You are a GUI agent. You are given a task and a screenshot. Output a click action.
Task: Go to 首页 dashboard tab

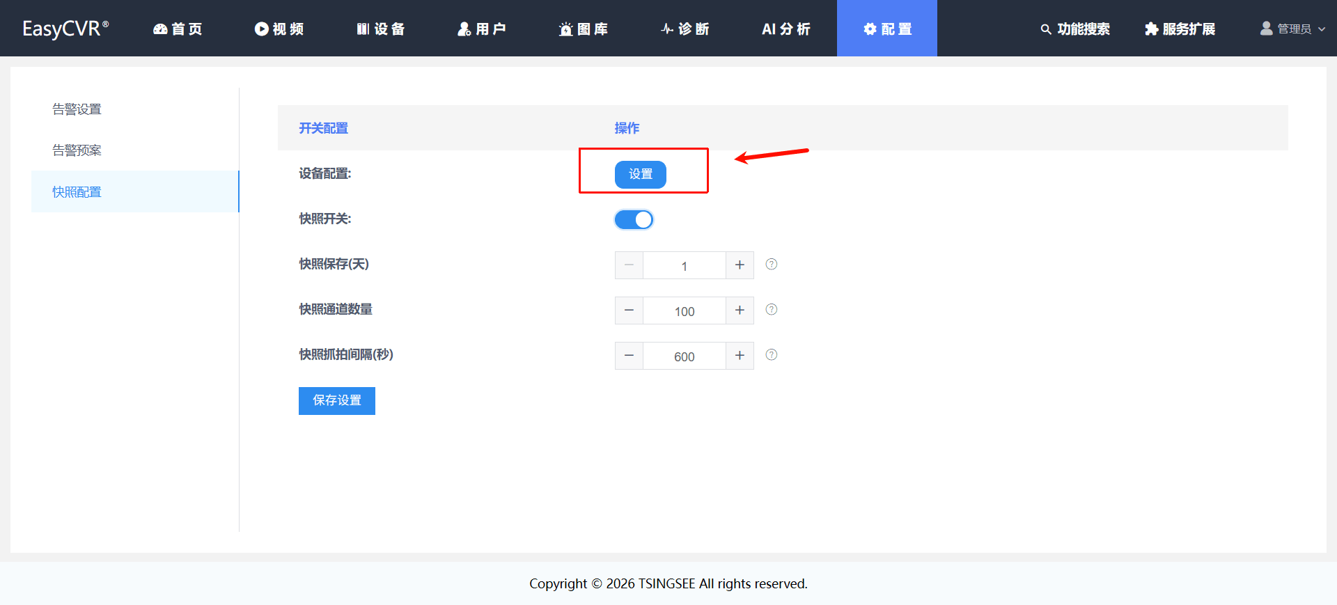point(178,29)
